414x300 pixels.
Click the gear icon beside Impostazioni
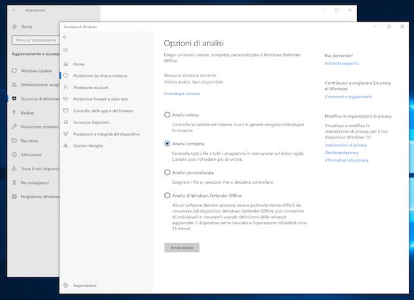[66, 285]
